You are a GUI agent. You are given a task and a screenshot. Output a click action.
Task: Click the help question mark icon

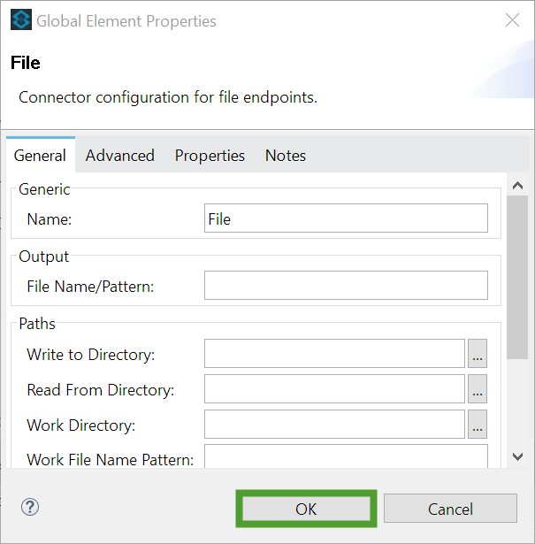pyautogui.click(x=30, y=507)
